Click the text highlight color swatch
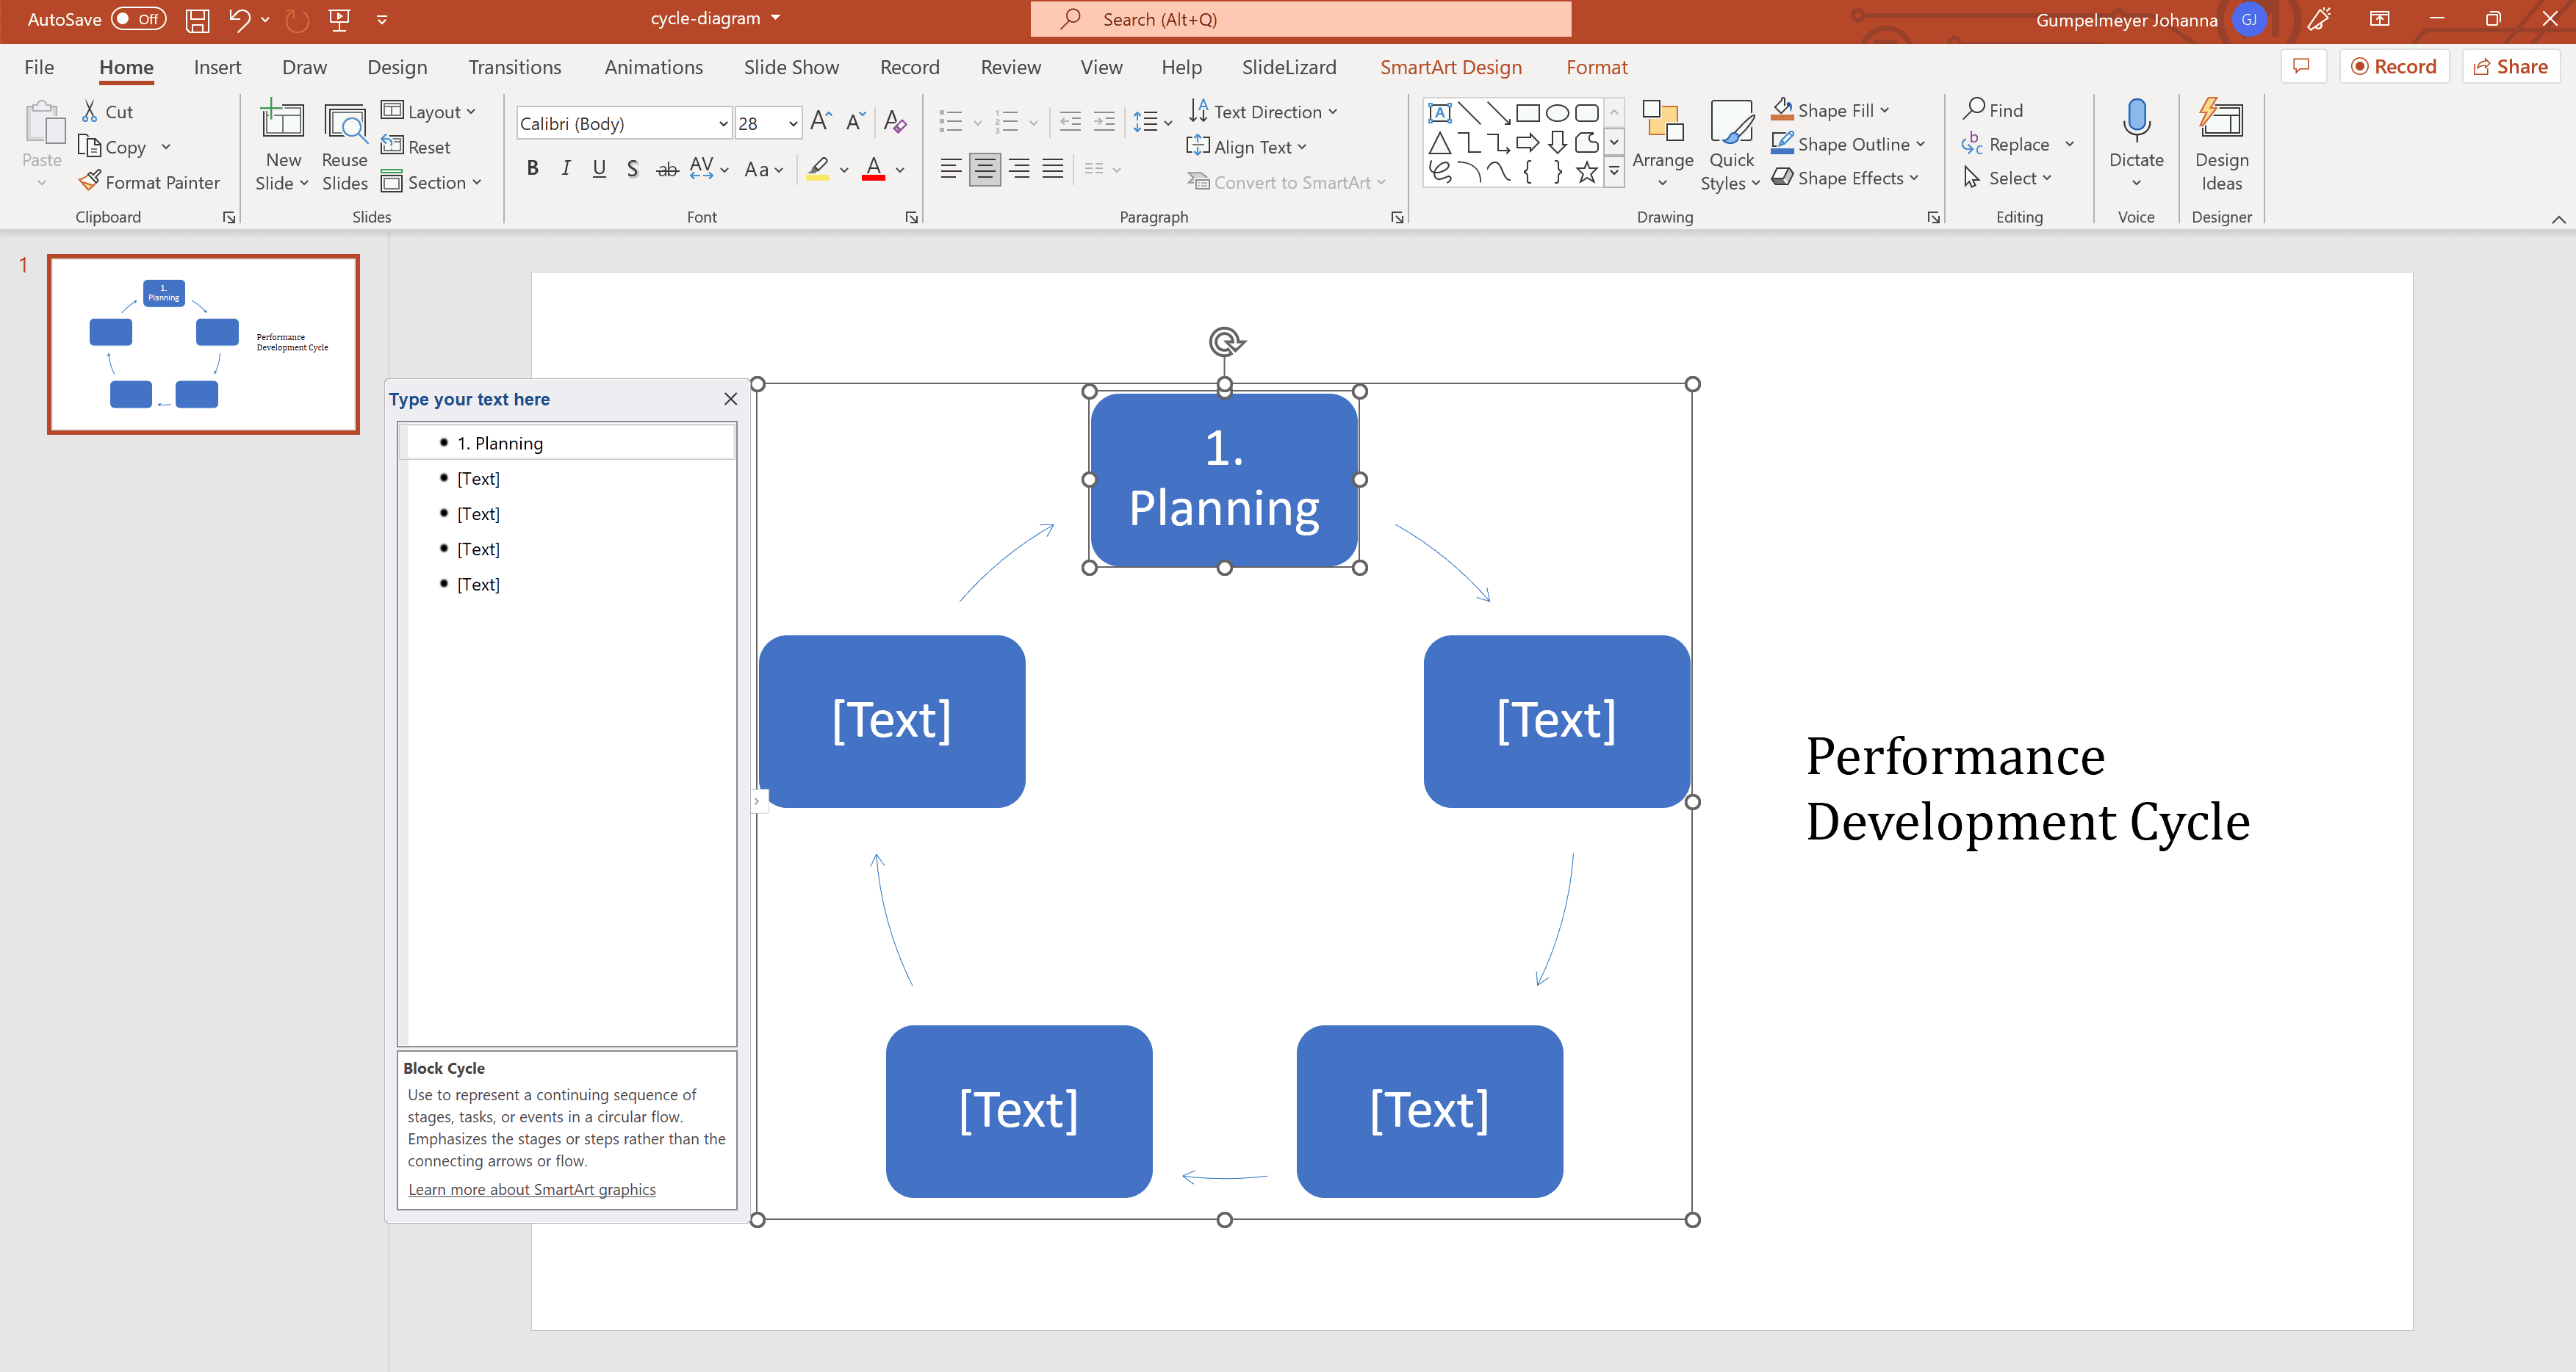Image resolution: width=2576 pixels, height=1372 pixels. pos(818,169)
